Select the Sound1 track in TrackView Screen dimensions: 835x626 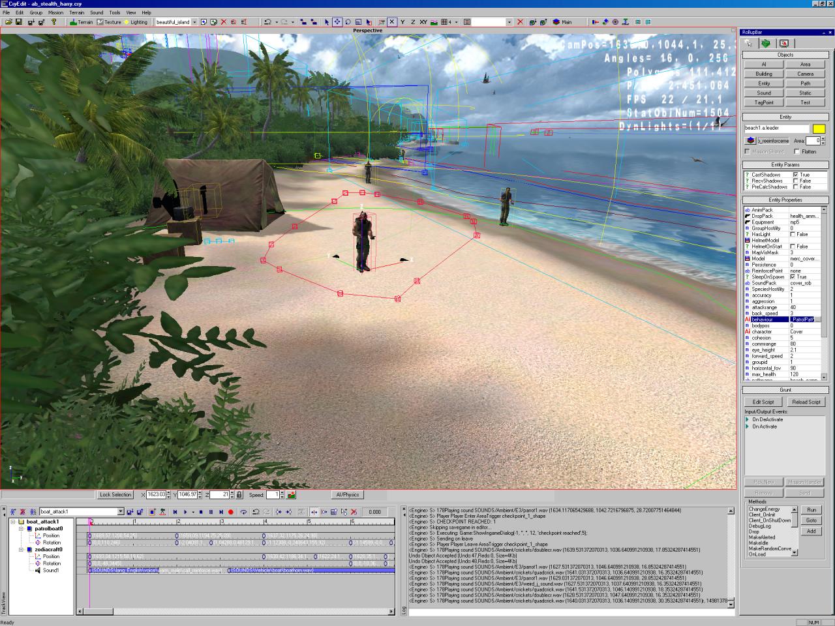tap(50, 571)
